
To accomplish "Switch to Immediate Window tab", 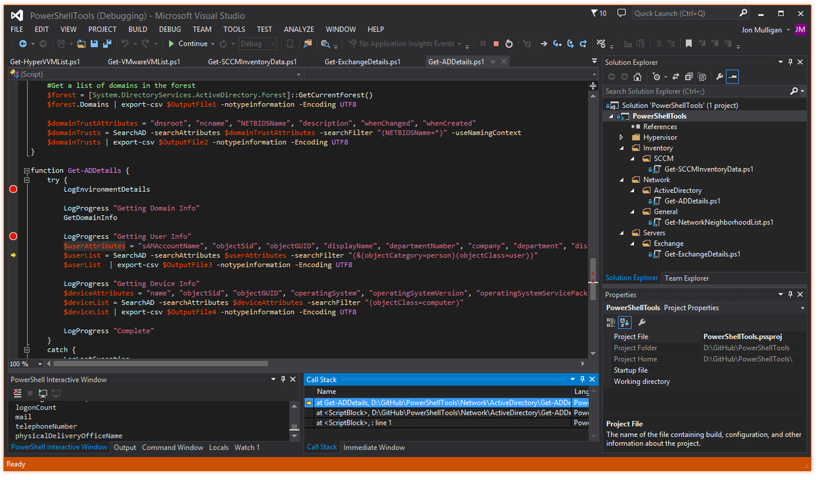I will [374, 447].
